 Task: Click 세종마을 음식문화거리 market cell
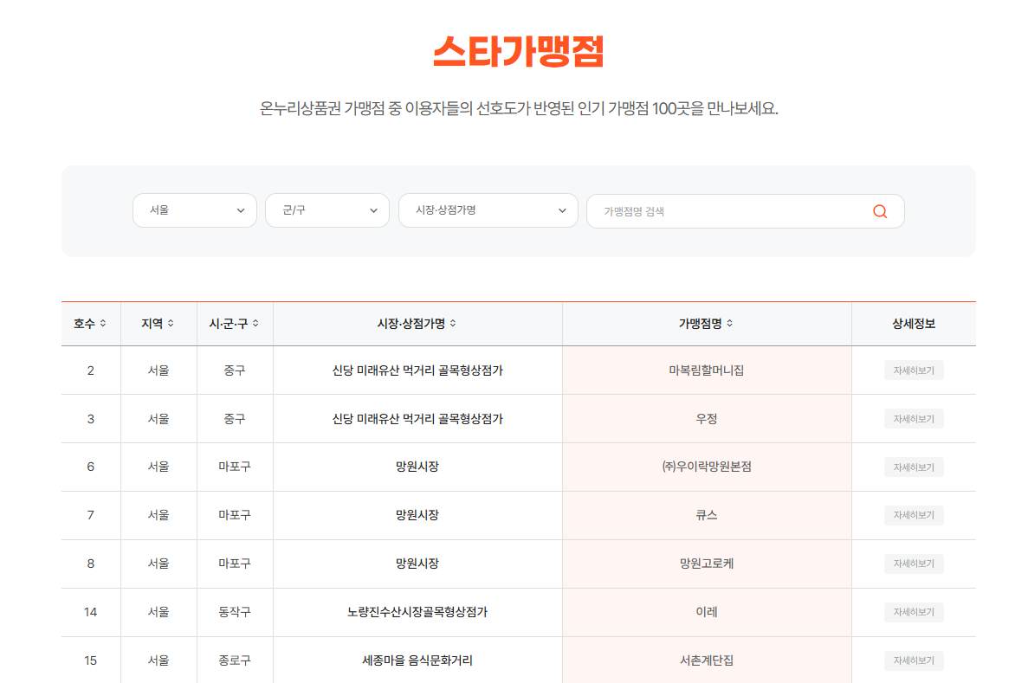(x=417, y=660)
